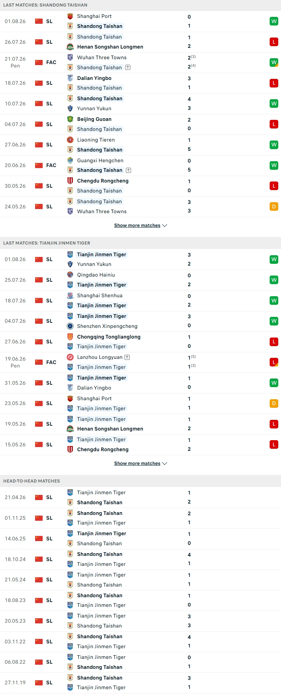Image resolution: width=281 pixels, height=694 pixels.
Task: Click the date 06.08.22 in head-to-head list
Action: click(15, 662)
